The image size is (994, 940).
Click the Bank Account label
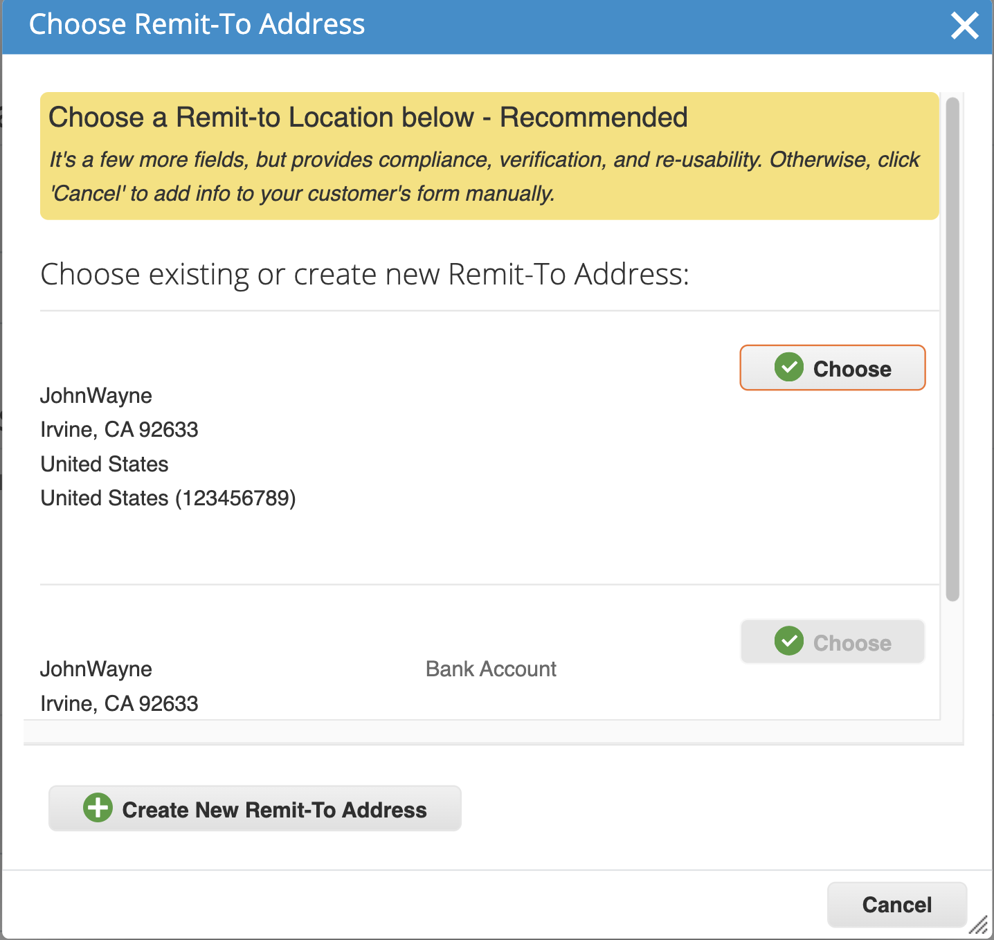491,669
